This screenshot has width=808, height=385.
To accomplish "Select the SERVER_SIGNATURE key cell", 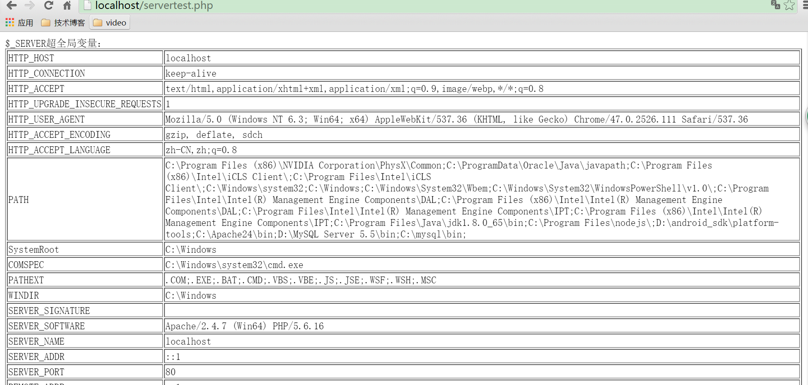I will click(85, 311).
